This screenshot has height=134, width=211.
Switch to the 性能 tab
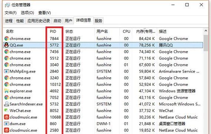20,21
